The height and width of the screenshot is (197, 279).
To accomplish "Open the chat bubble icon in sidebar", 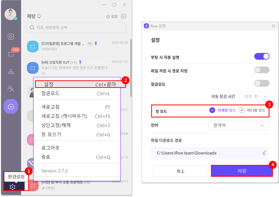I will 11,107.
